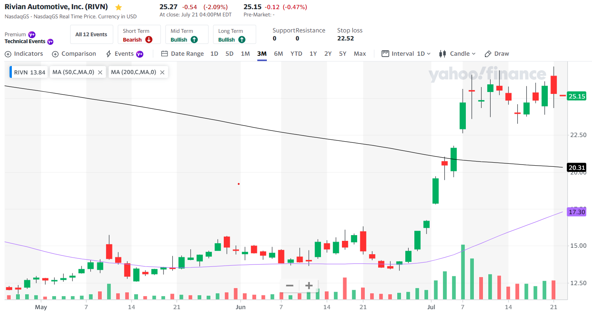Click the Stop loss value 22.52
This screenshot has width=592, height=313.
345,39
